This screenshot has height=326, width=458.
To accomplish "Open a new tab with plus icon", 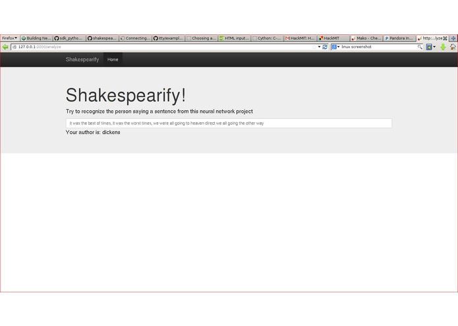I will point(453,38).
